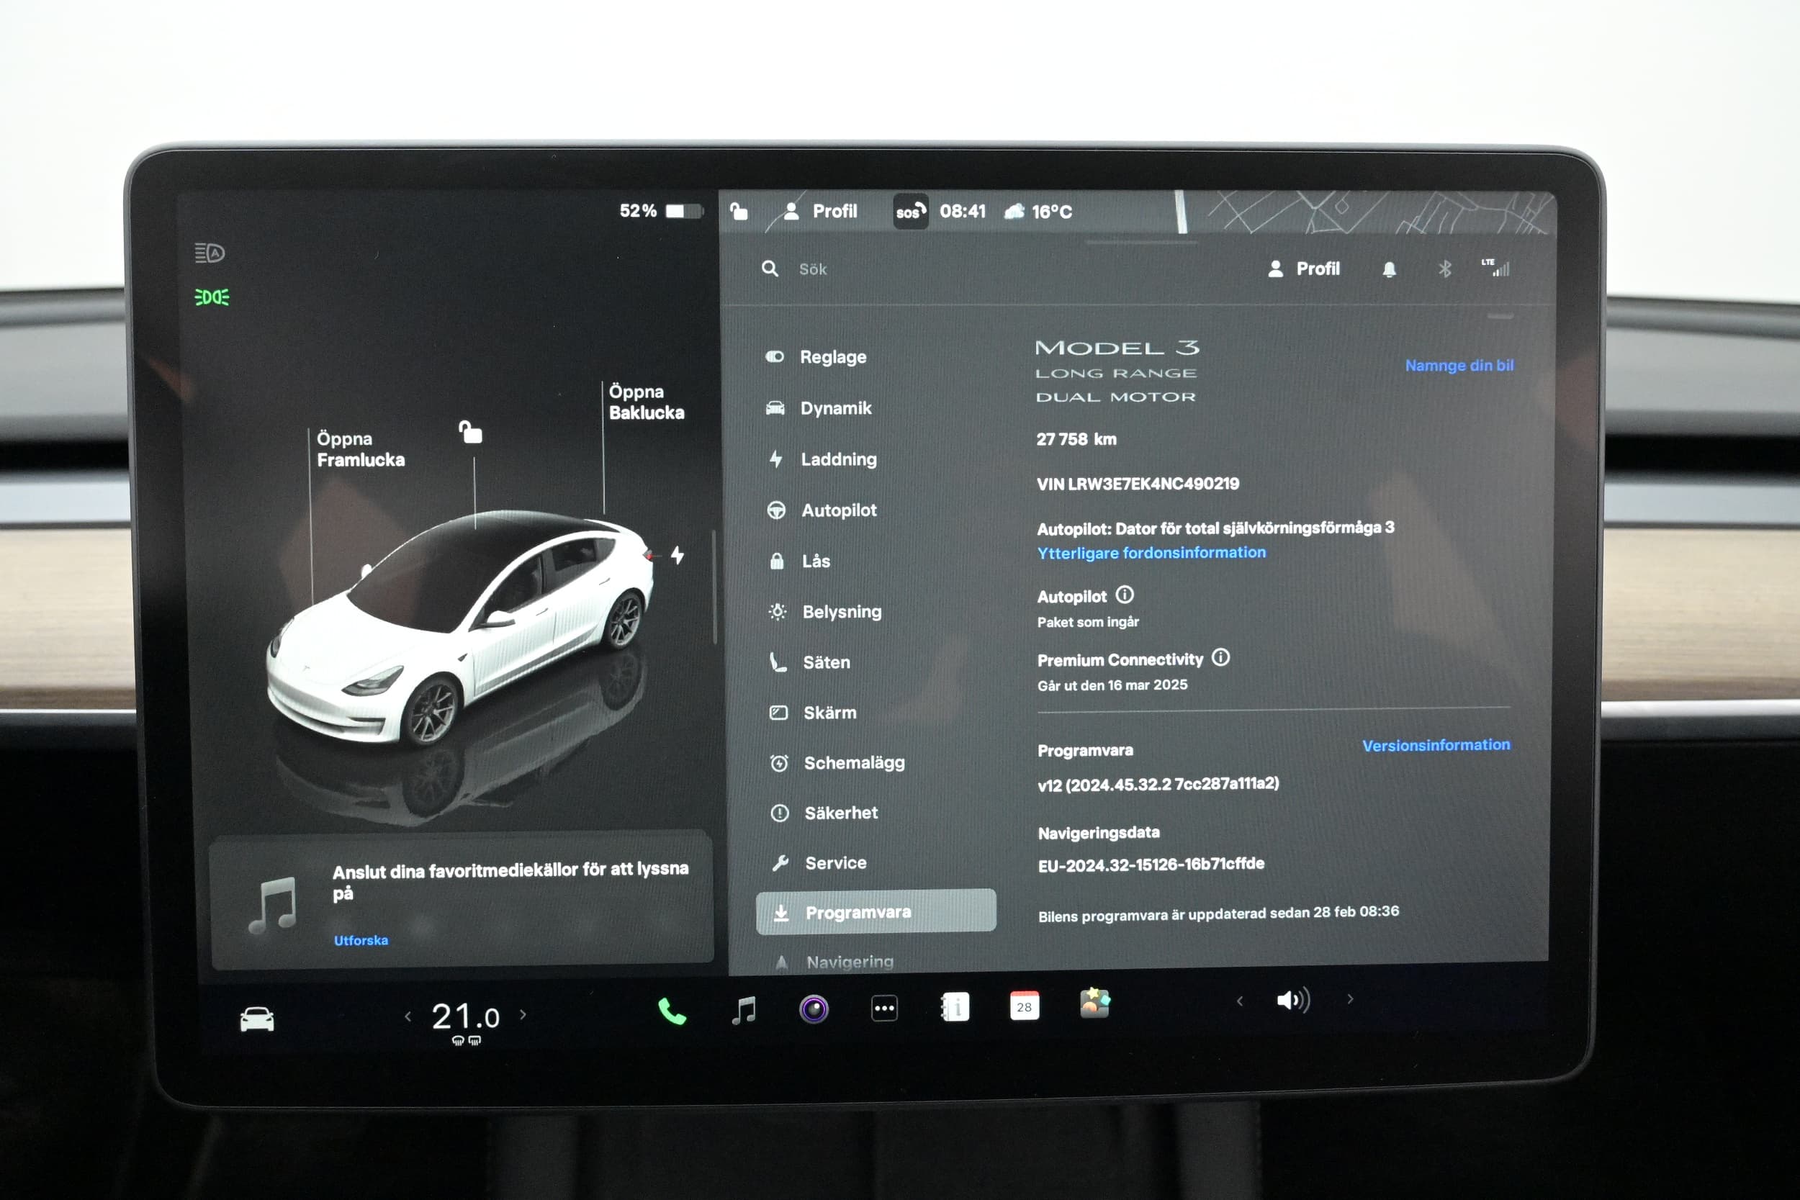This screenshot has width=1800, height=1200.
Task: Tap info icon next to Autopilot
Action: (1124, 595)
